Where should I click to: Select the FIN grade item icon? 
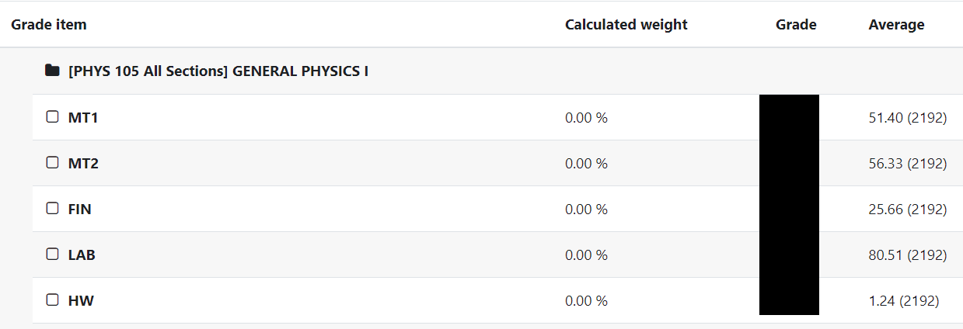pos(53,209)
